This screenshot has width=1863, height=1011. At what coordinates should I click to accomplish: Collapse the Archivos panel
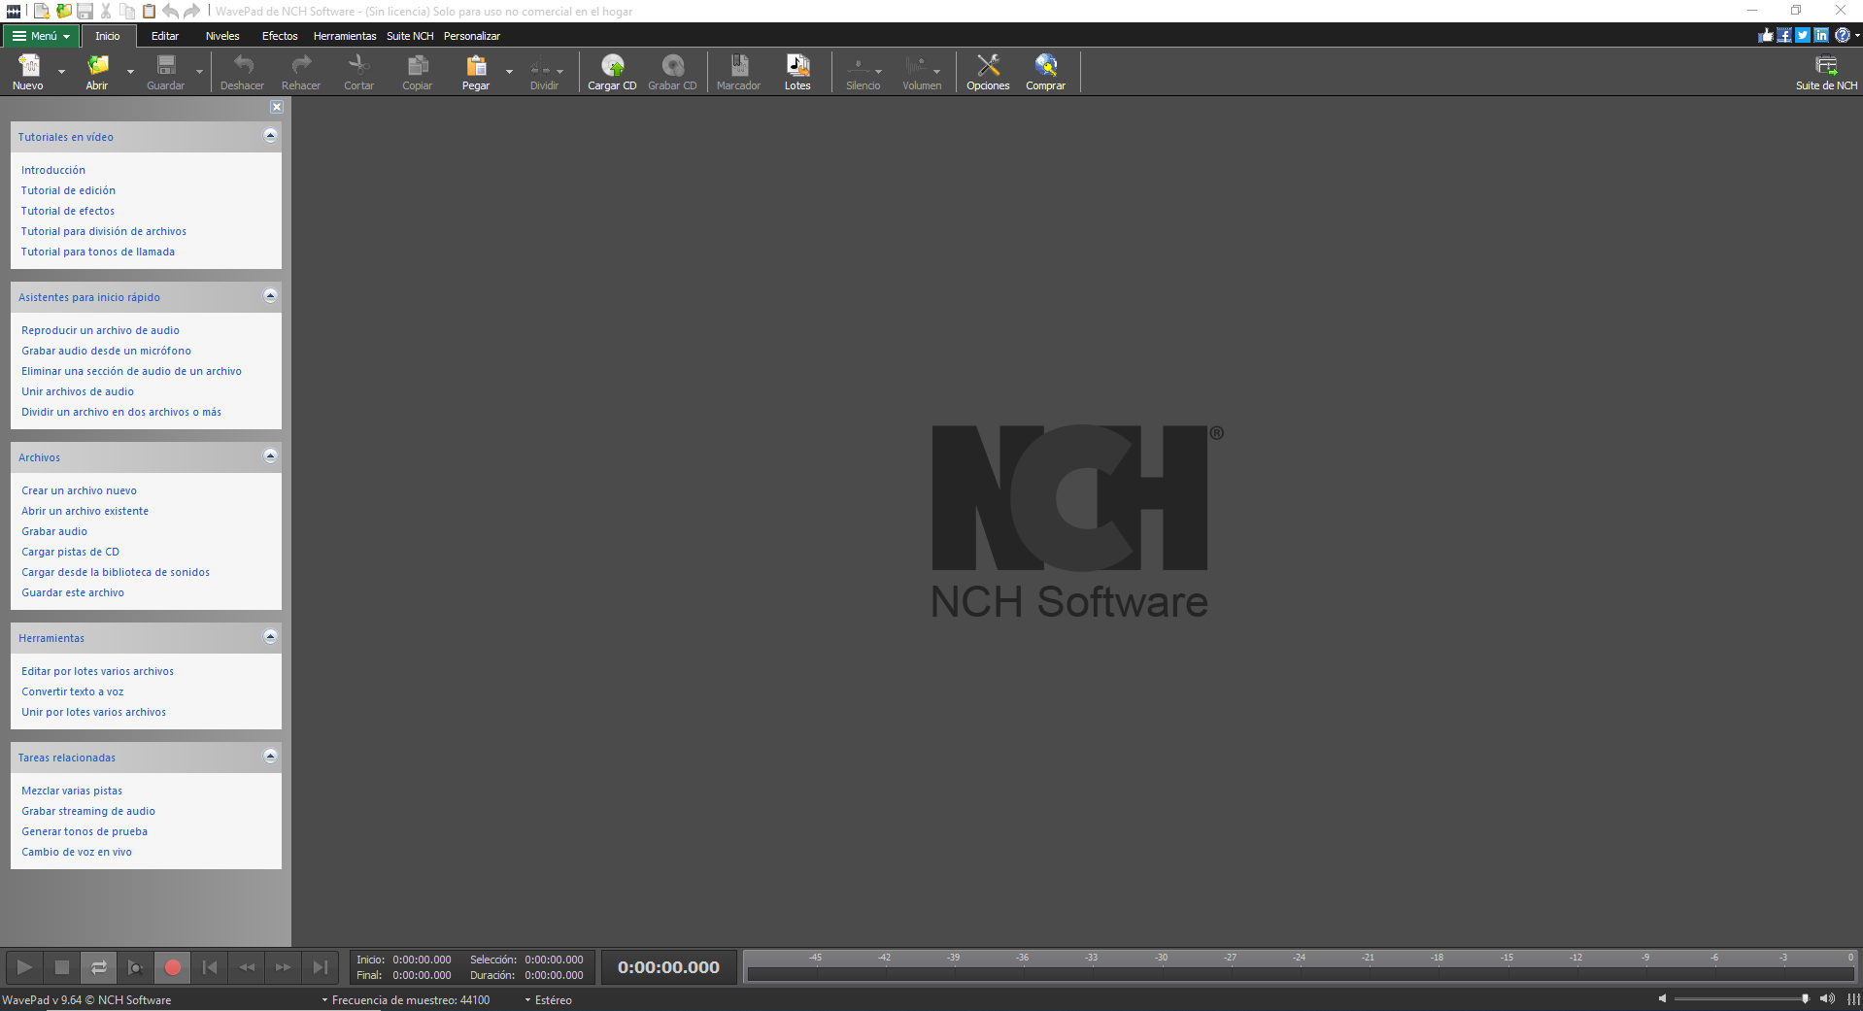click(271, 456)
